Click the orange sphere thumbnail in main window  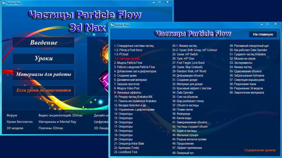105,54
